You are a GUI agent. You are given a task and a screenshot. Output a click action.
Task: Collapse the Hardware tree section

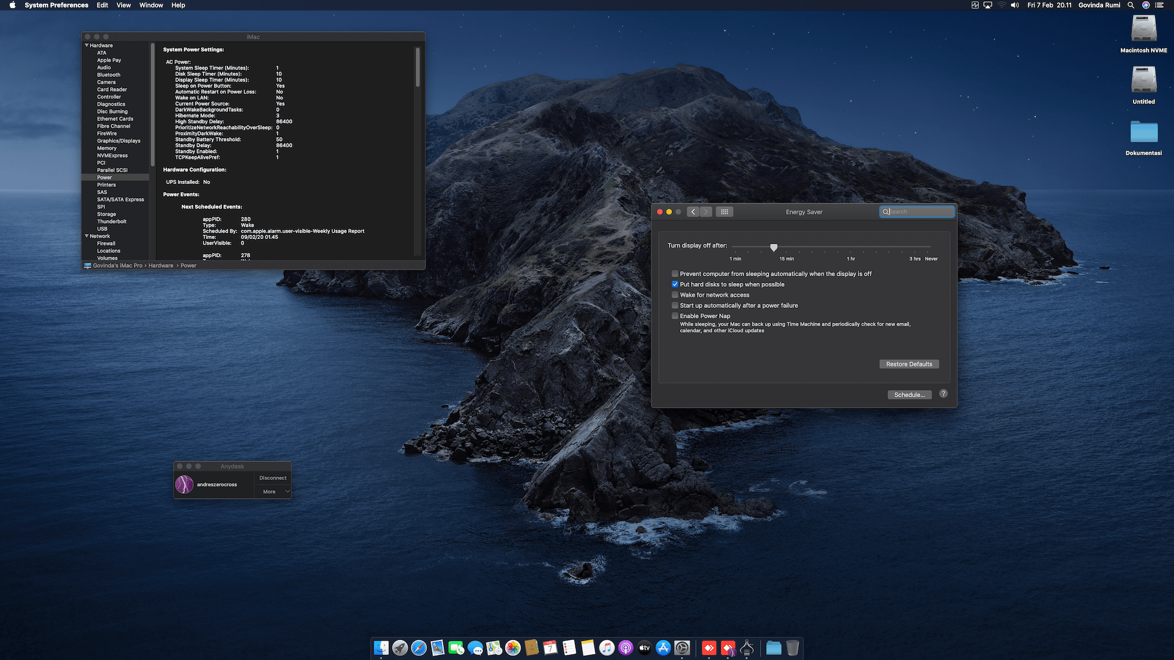click(87, 45)
